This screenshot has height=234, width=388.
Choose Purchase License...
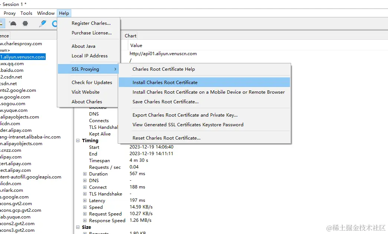pyautogui.click(x=92, y=33)
